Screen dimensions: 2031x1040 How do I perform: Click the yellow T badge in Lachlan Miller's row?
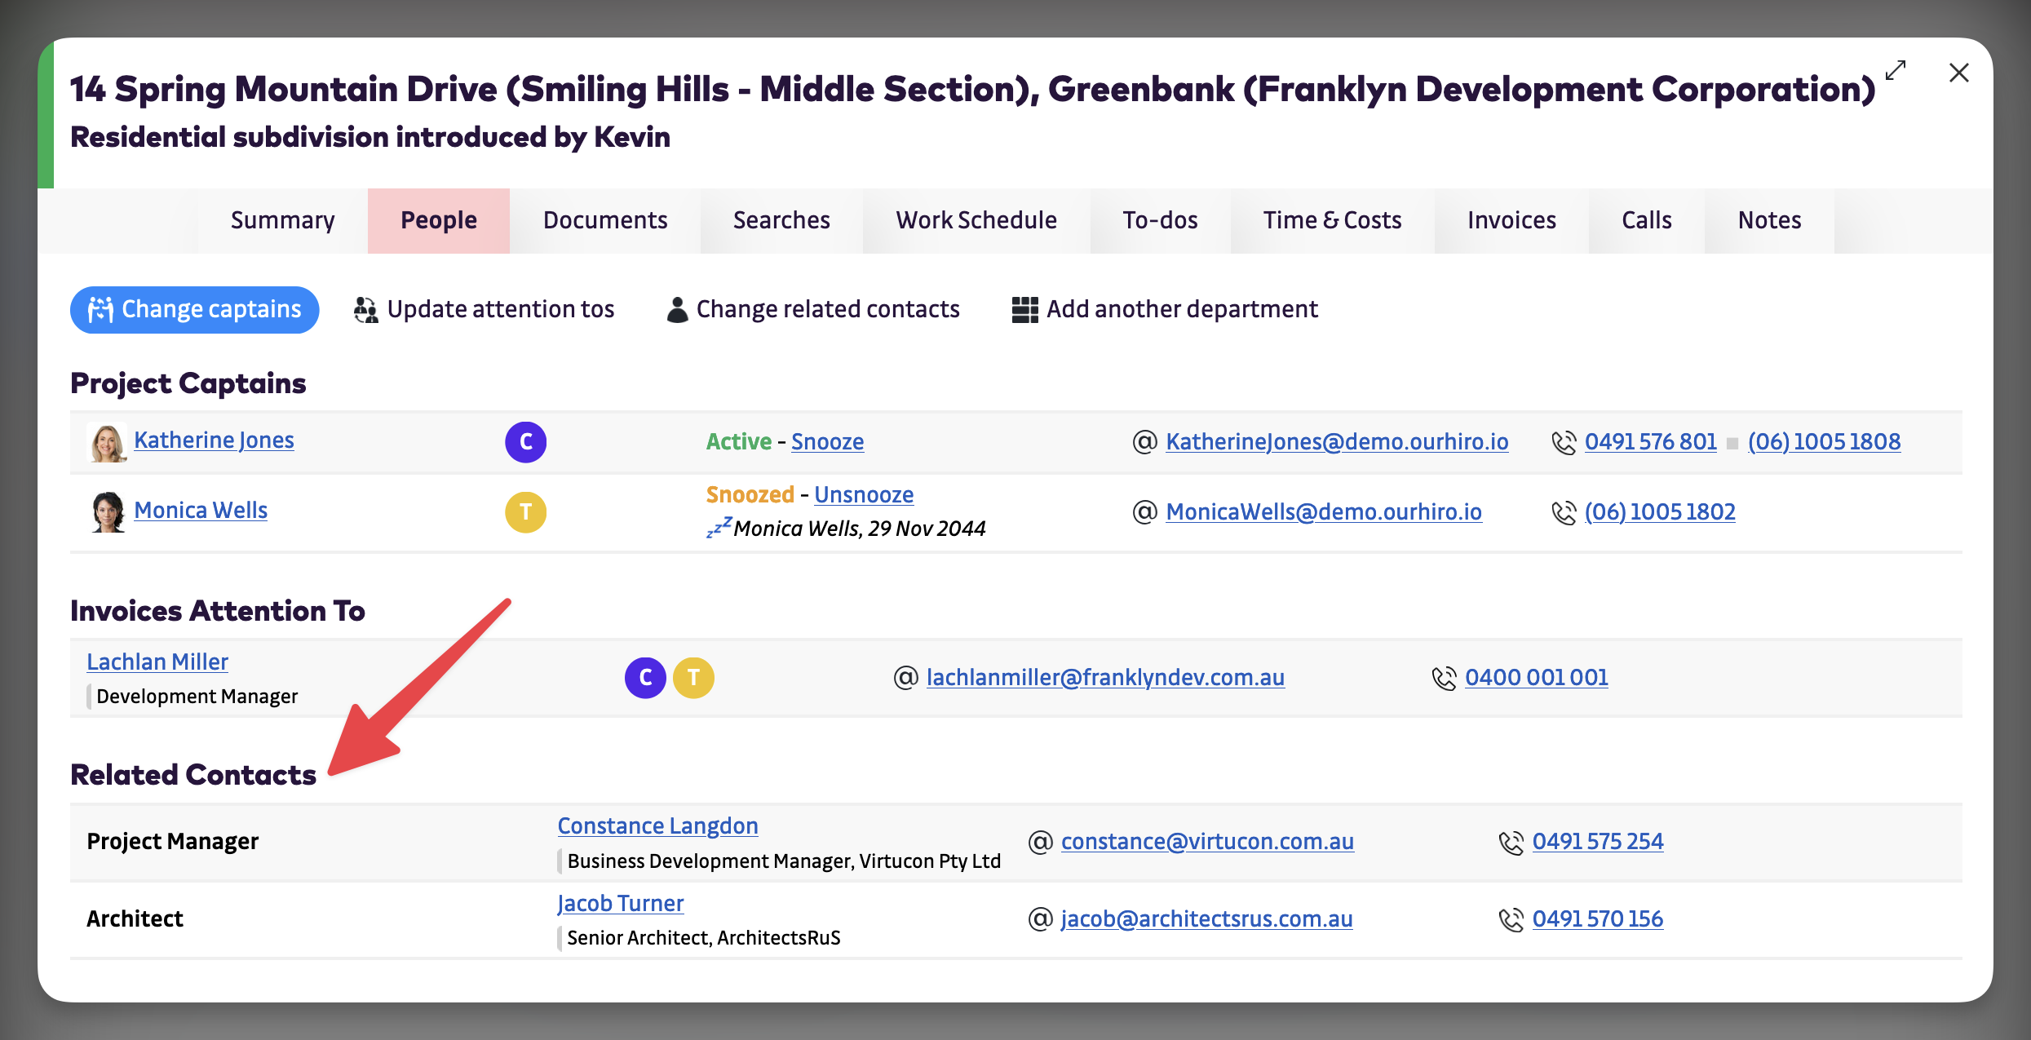click(x=693, y=678)
